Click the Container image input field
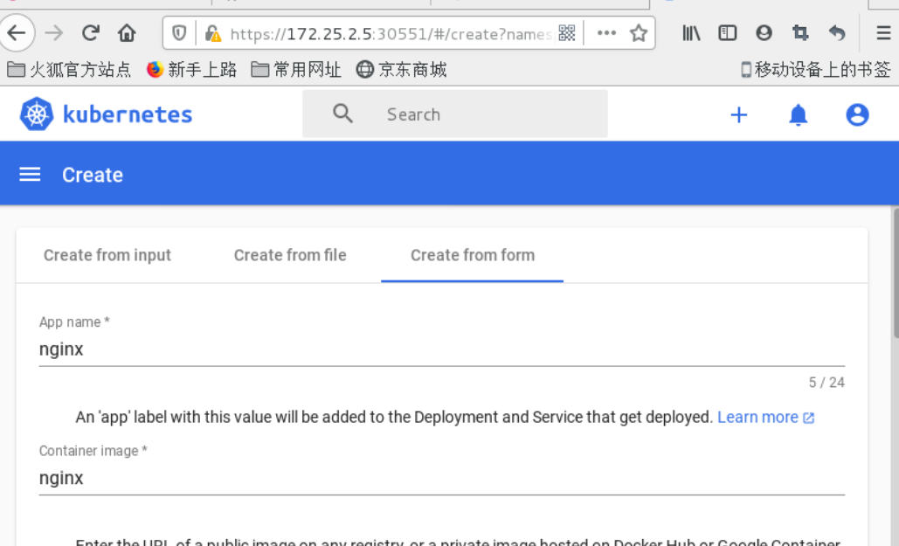Viewport: 899px width, 546px height. (441, 479)
